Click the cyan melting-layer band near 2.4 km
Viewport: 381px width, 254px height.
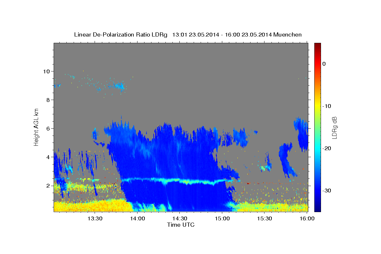[178, 181]
